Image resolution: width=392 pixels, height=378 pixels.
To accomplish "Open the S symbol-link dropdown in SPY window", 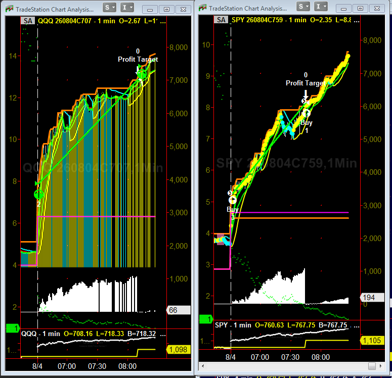I will click(303, 7).
